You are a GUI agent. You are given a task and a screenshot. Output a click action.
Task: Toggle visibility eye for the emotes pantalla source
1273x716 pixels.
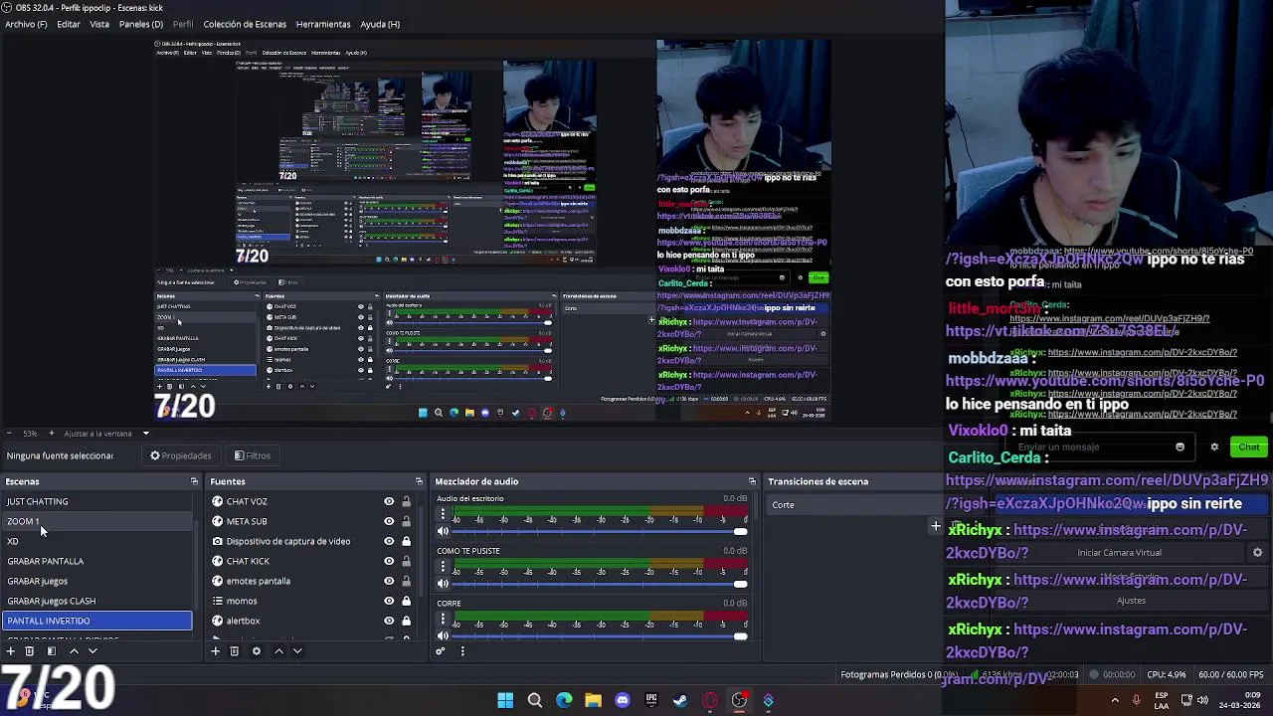point(389,581)
